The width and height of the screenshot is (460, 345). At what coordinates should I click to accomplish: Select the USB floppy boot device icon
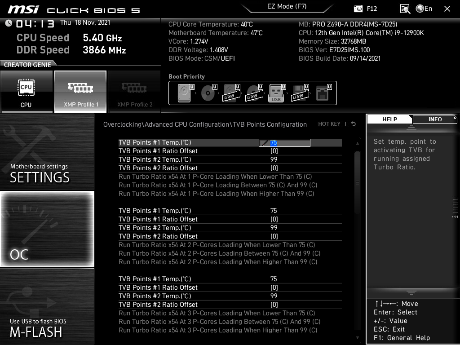(x=300, y=93)
